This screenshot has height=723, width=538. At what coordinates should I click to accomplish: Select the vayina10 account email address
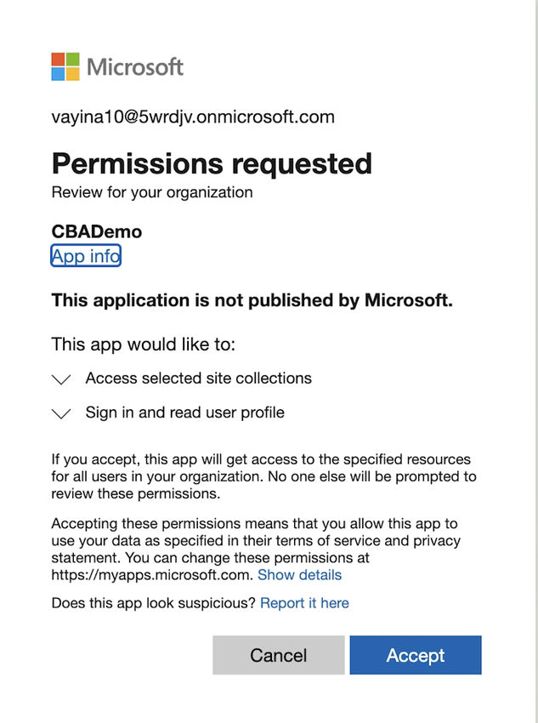pyautogui.click(x=193, y=117)
